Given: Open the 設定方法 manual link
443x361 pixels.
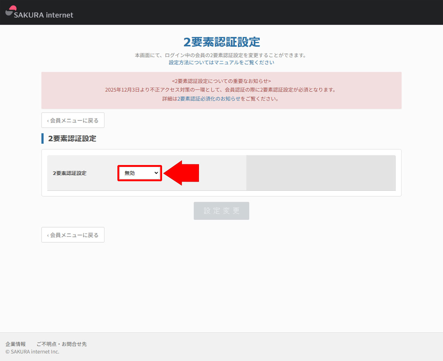Looking at the screenshot, I should 221,62.
